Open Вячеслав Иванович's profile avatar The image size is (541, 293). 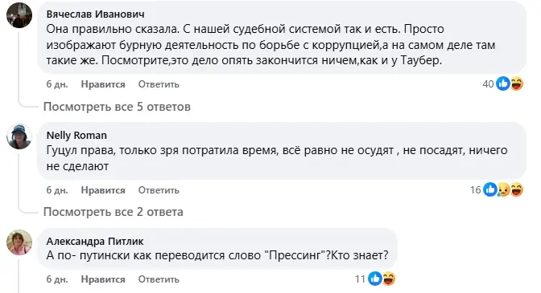coord(19,15)
